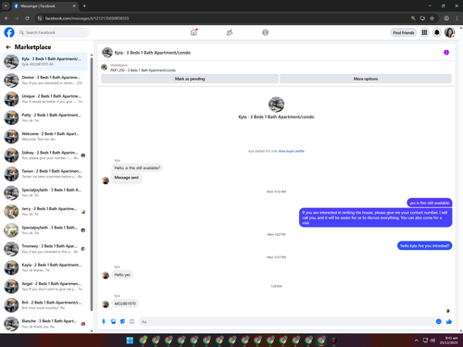The image size is (463, 347).
Task: Open the Chrome three-dot menu
Action: pyautogui.click(x=457, y=19)
